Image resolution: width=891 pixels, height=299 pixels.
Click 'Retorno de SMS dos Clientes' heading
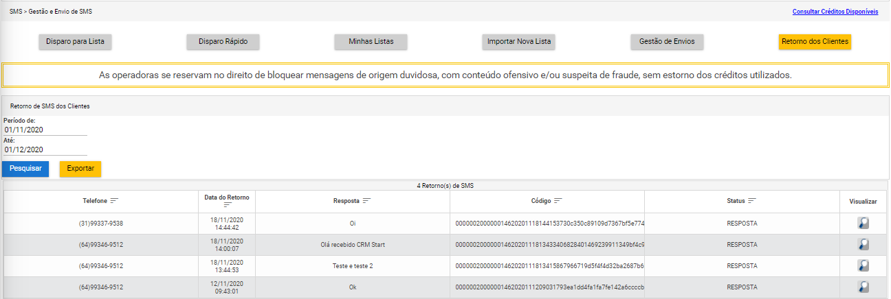[x=50, y=106]
